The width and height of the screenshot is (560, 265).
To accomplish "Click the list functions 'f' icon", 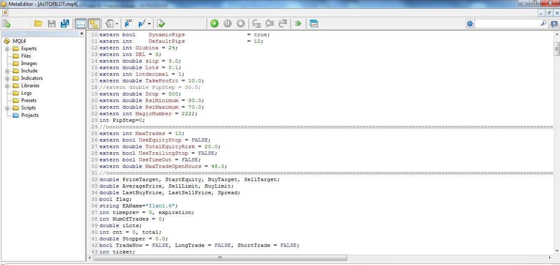I will click(142, 23).
